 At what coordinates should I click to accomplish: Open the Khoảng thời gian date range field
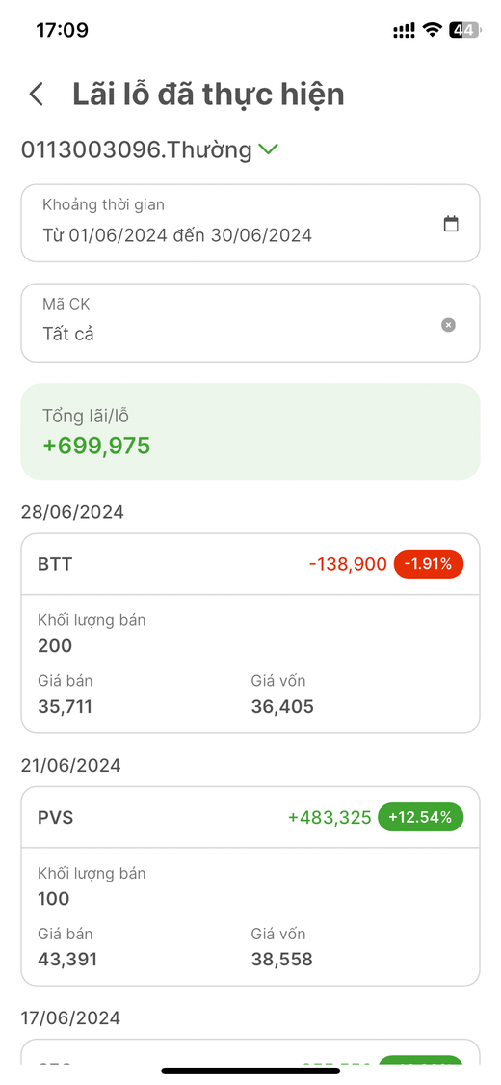tap(250, 223)
